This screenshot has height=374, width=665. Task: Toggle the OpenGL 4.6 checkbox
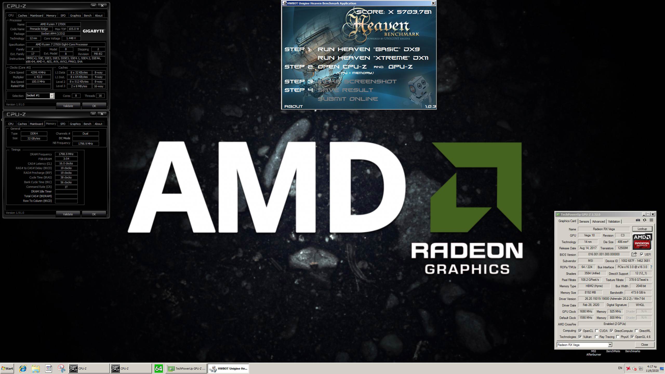[x=632, y=337]
